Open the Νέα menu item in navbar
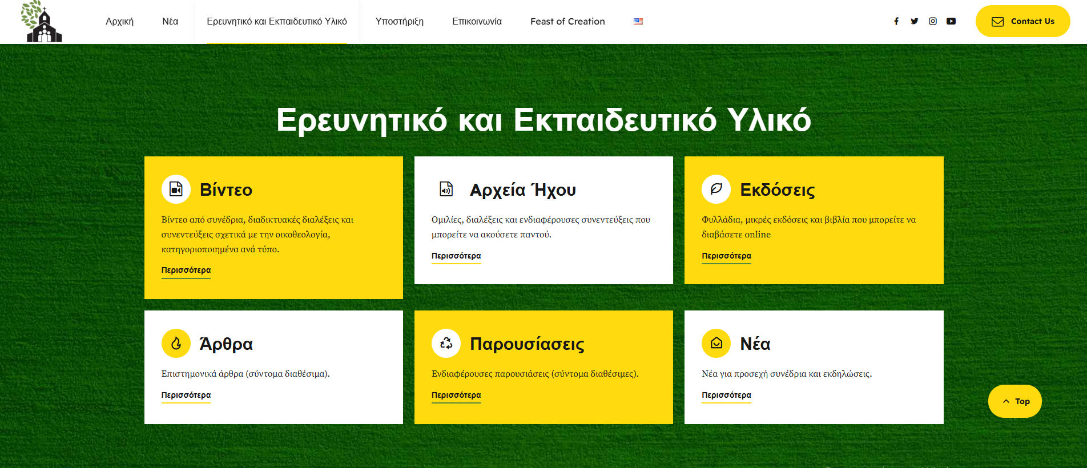Screen dimensions: 1087x468 170,21
